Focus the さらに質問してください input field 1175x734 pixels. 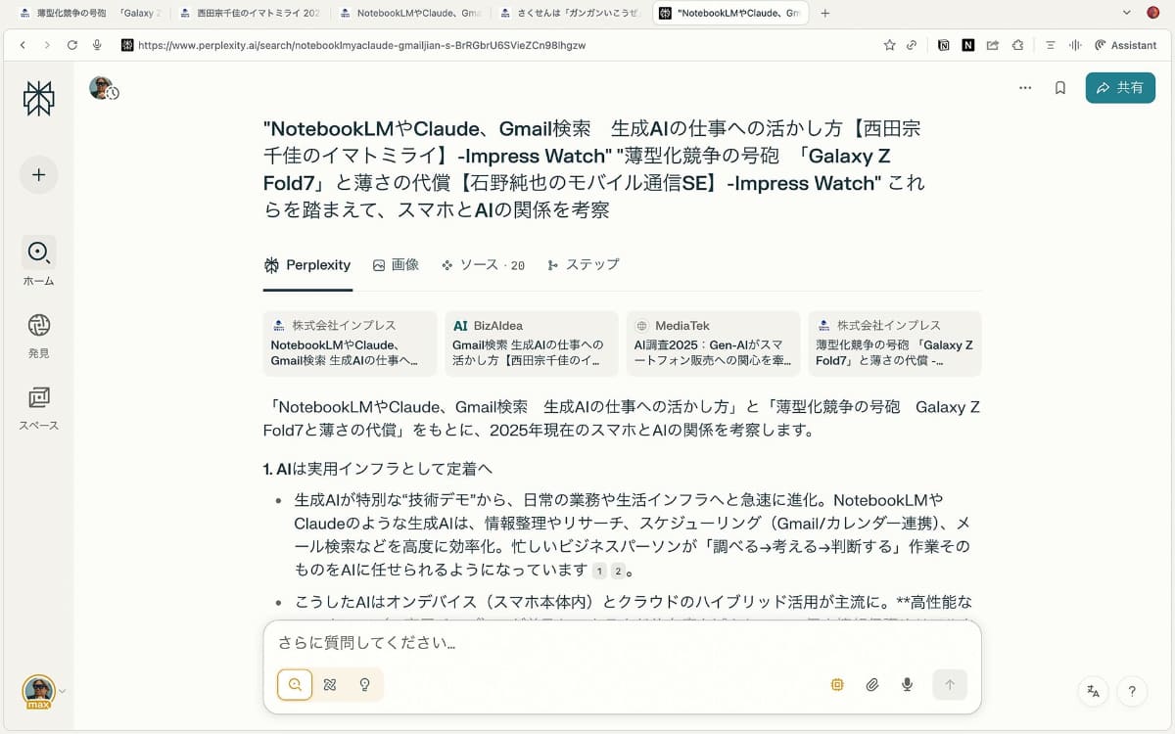coord(622,643)
